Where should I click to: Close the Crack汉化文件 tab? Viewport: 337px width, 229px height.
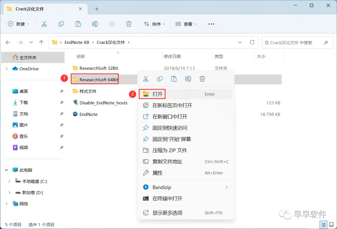(81, 9)
